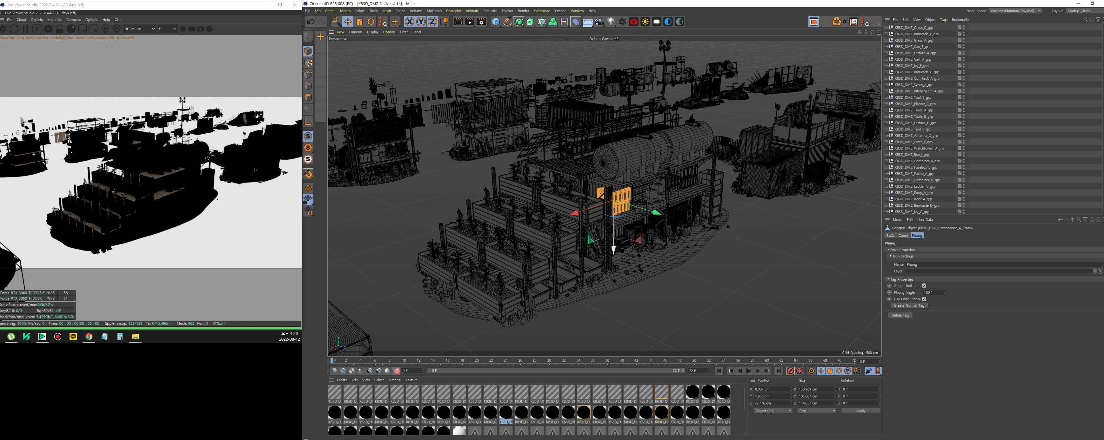Open the Size mode dropdown in Coordinates
The width and height of the screenshot is (1104, 440).
[x=816, y=411]
